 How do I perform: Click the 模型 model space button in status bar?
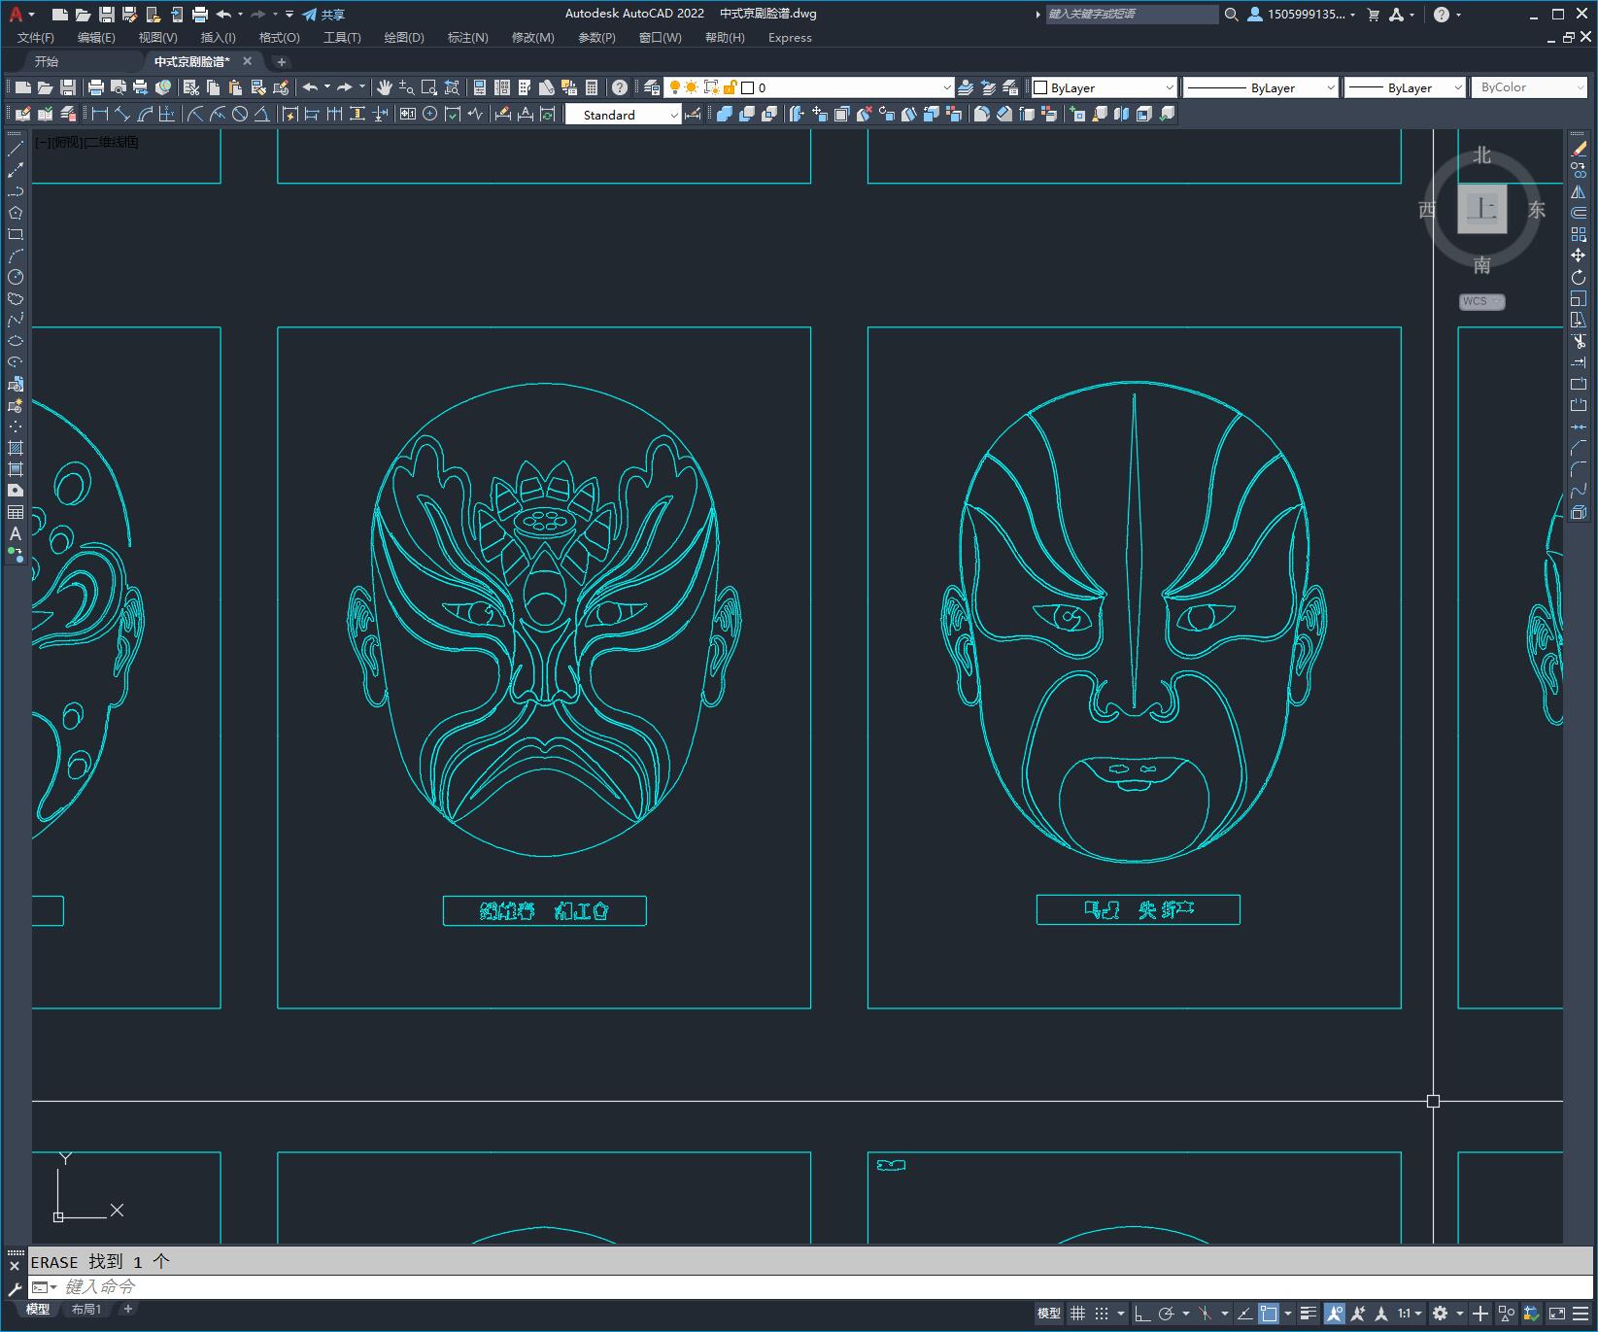[x=1049, y=1314]
